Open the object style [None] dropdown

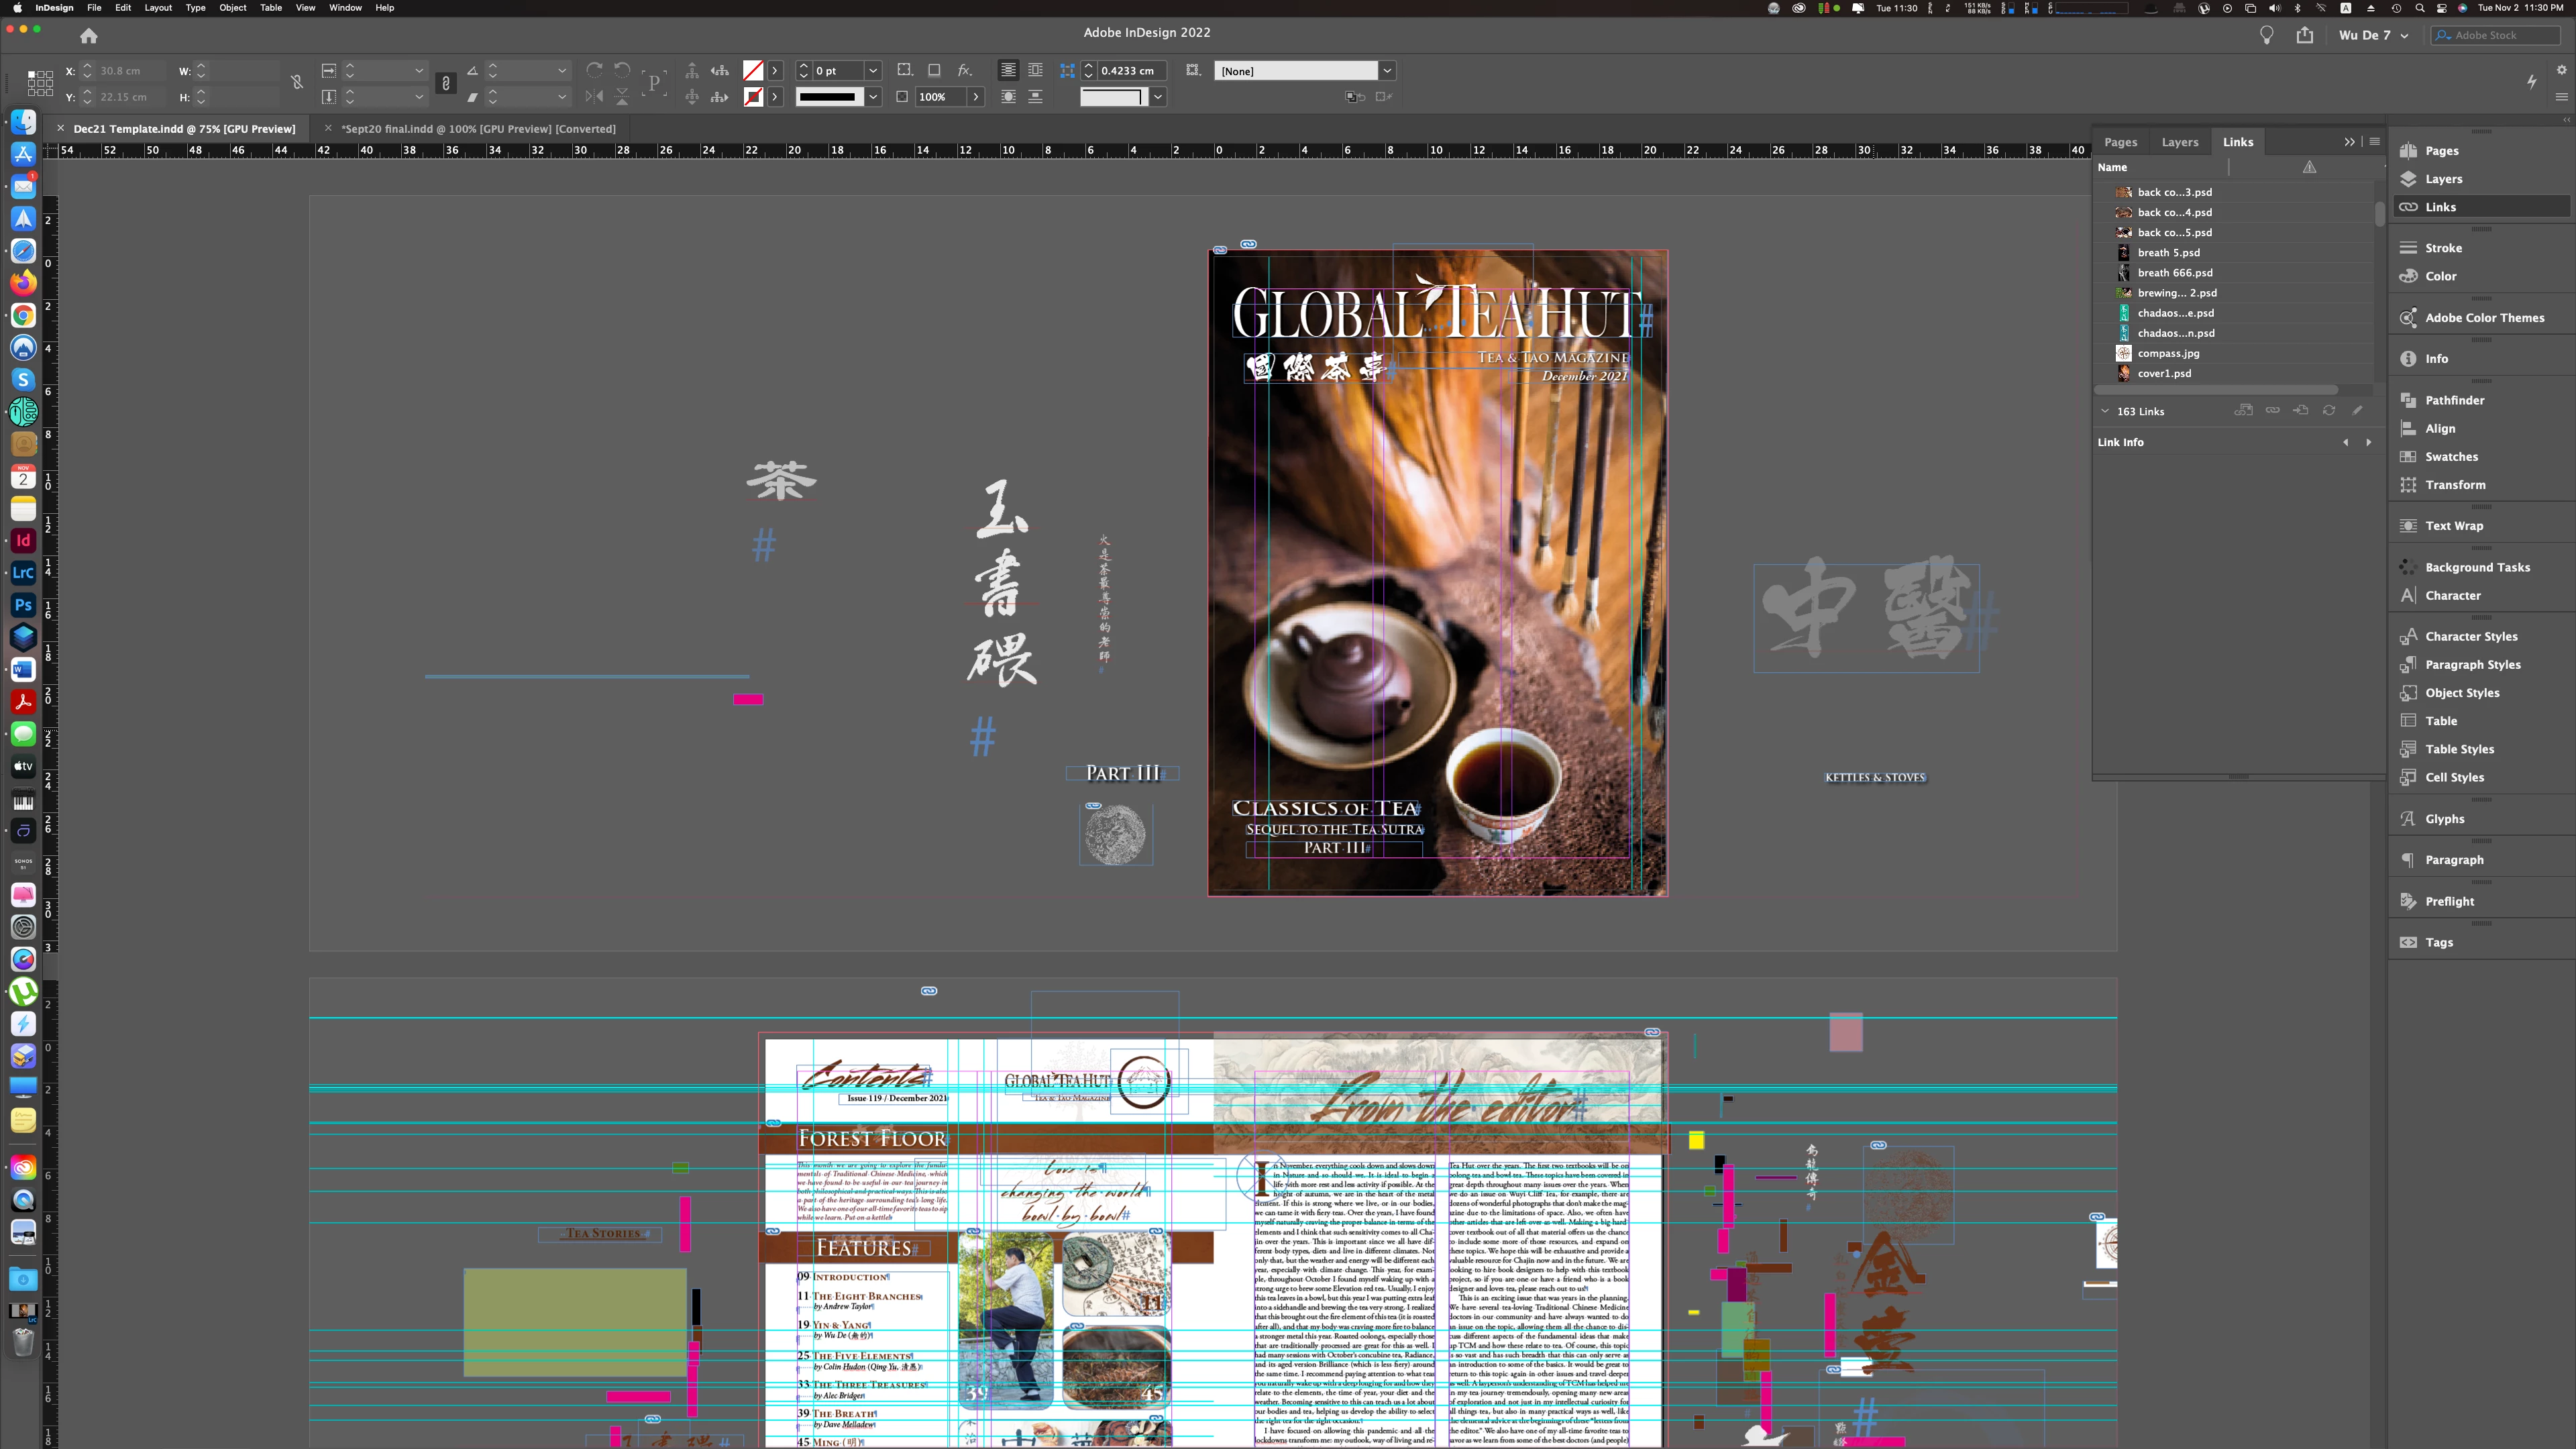click(x=1387, y=71)
